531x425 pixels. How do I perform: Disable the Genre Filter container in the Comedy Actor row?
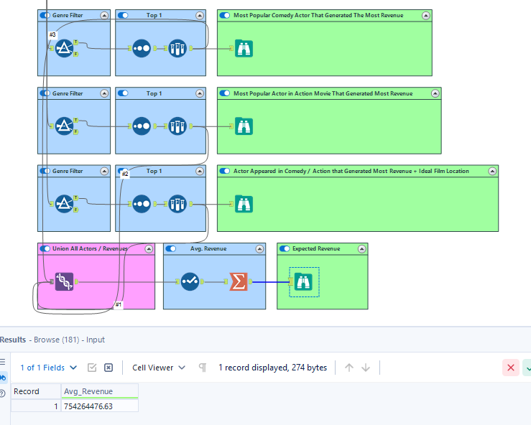pos(45,15)
